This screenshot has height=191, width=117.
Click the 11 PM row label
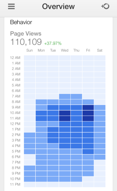(x=15, y=184)
